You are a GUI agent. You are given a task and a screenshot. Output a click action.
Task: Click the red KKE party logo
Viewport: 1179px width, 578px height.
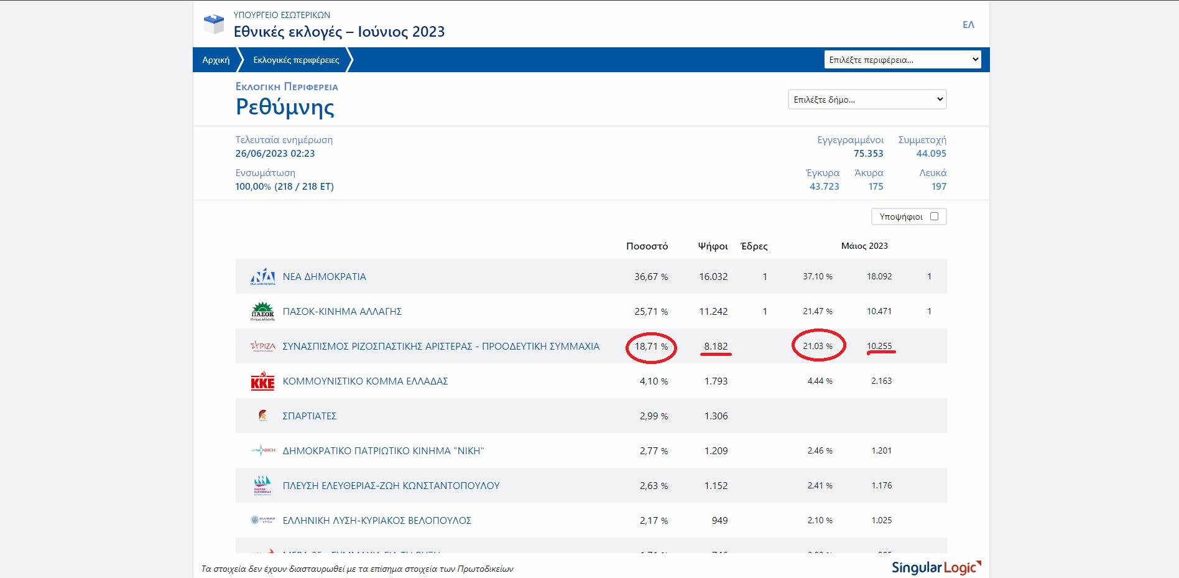point(262,381)
